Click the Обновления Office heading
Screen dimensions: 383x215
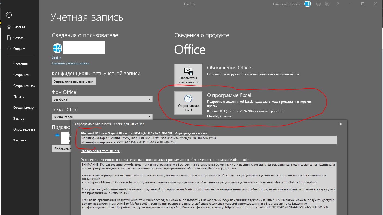coord(229,68)
